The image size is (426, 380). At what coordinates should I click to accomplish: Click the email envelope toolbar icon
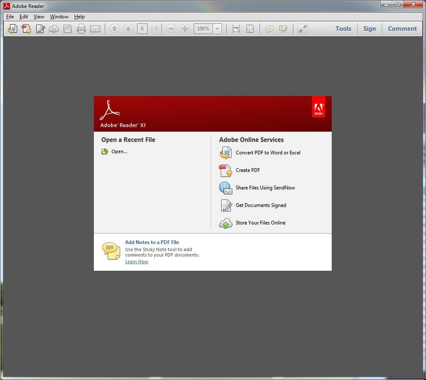click(x=95, y=29)
